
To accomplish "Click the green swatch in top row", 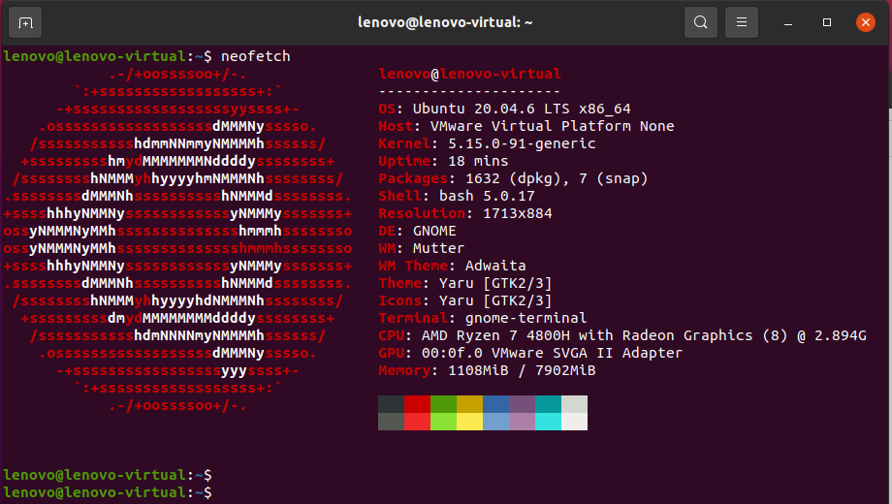I will 444,404.
